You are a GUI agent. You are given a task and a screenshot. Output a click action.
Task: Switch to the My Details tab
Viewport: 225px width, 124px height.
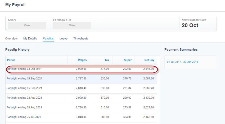(30, 38)
